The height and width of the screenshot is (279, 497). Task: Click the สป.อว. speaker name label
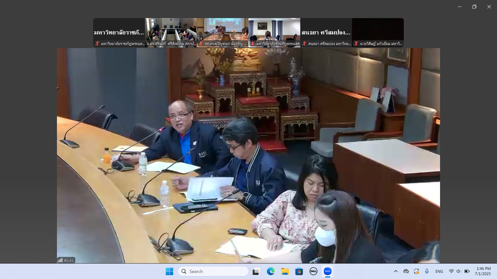pyautogui.click(x=69, y=260)
